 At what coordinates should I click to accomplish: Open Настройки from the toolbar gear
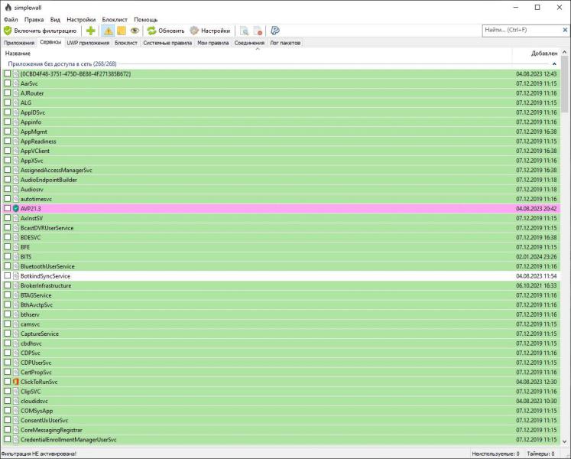point(210,31)
